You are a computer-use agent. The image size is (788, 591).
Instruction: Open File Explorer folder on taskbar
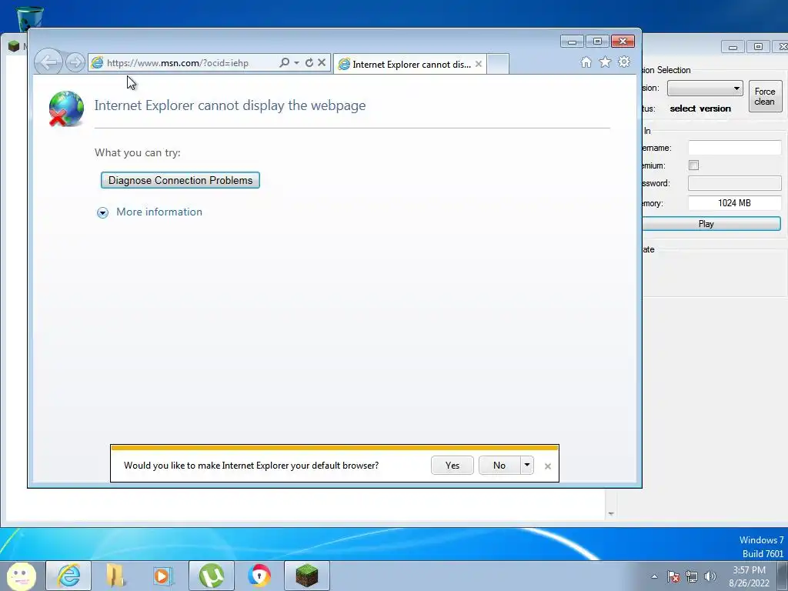[115, 576]
